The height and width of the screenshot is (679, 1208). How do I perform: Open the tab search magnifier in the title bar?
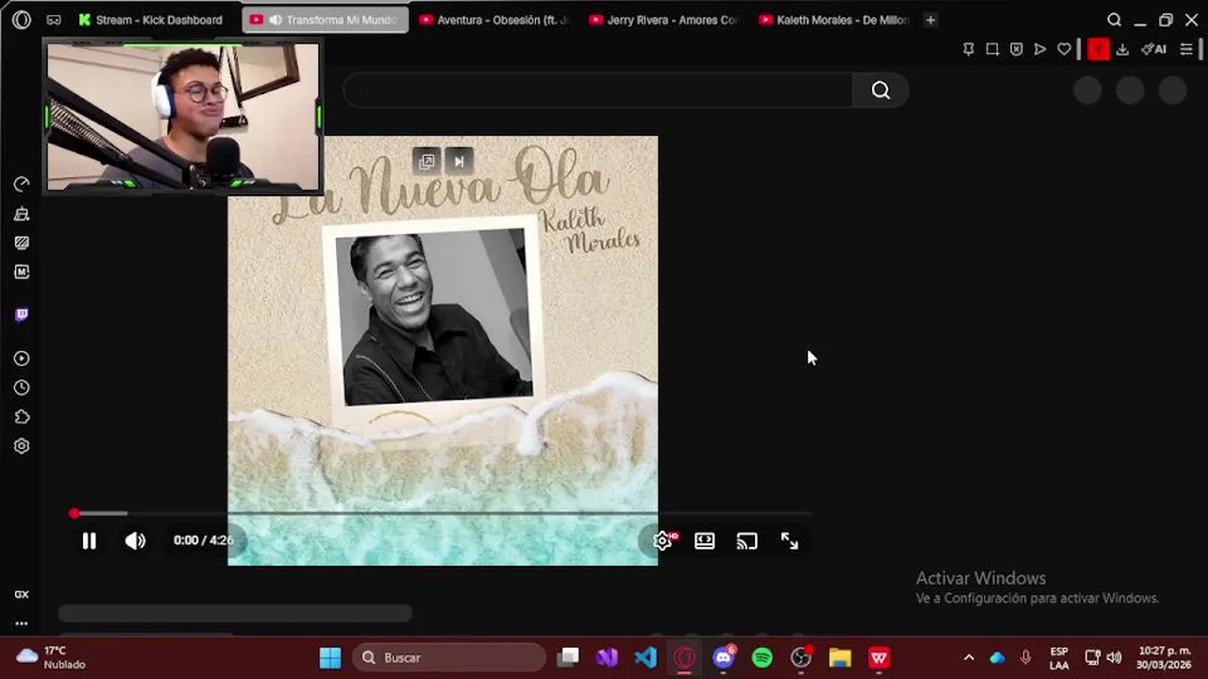tap(1115, 20)
